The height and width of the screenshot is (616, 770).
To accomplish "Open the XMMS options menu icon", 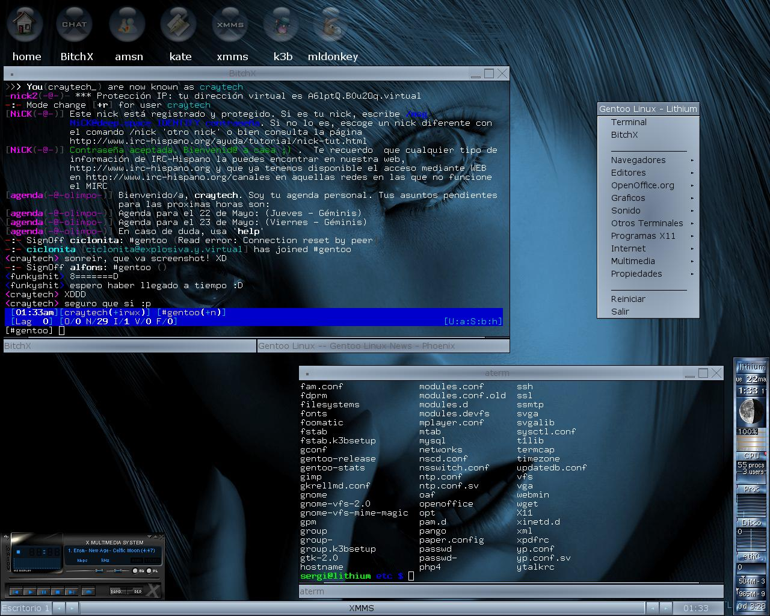I will tap(7, 536).
